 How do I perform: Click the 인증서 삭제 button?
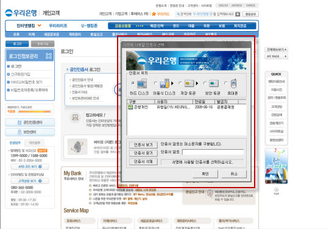(x=143, y=161)
